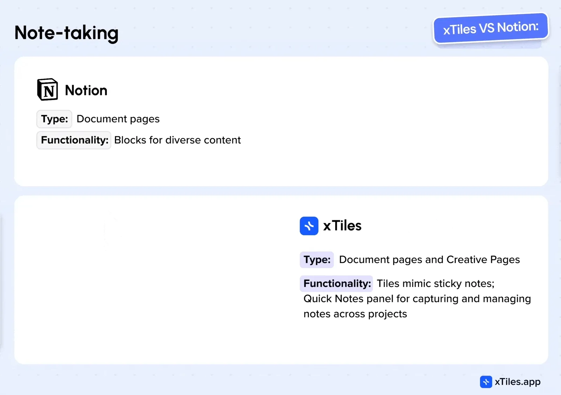This screenshot has width=561, height=395.
Task: Open the xTiles.app footer link text
Action: (x=518, y=382)
